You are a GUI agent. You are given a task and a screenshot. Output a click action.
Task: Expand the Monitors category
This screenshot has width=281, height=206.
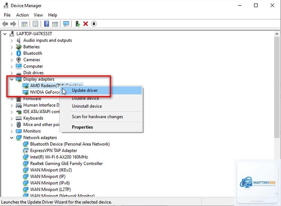tap(12, 131)
